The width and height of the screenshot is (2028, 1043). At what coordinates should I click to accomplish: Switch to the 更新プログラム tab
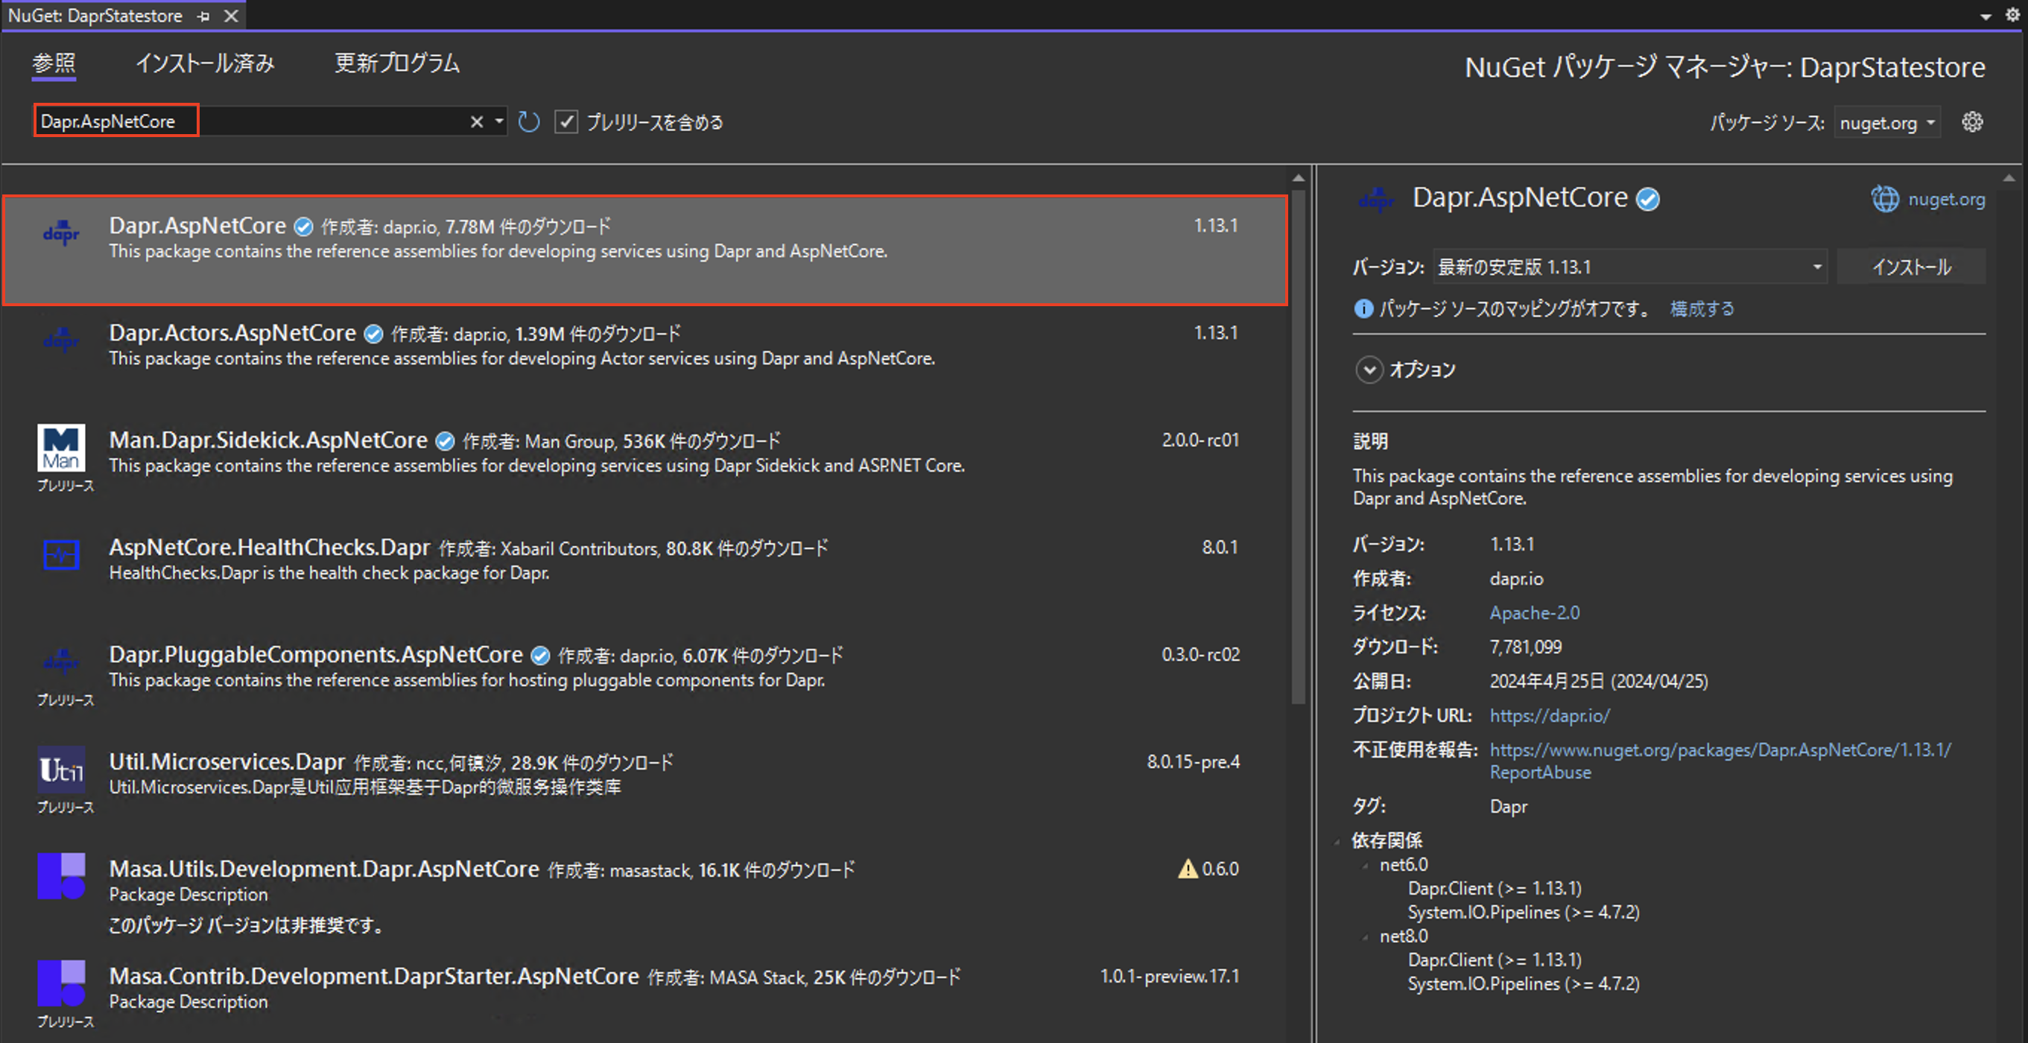tap(397, 63)
